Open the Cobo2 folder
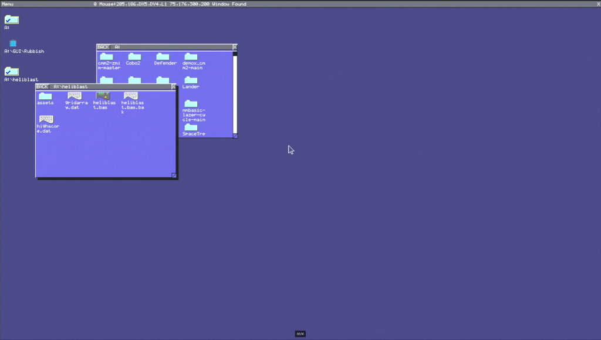 point(134,57)
